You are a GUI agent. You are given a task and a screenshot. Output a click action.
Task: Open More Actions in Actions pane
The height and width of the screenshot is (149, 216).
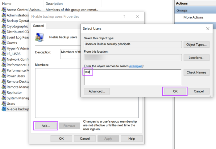pyautogui.click(x=193, y=17)
